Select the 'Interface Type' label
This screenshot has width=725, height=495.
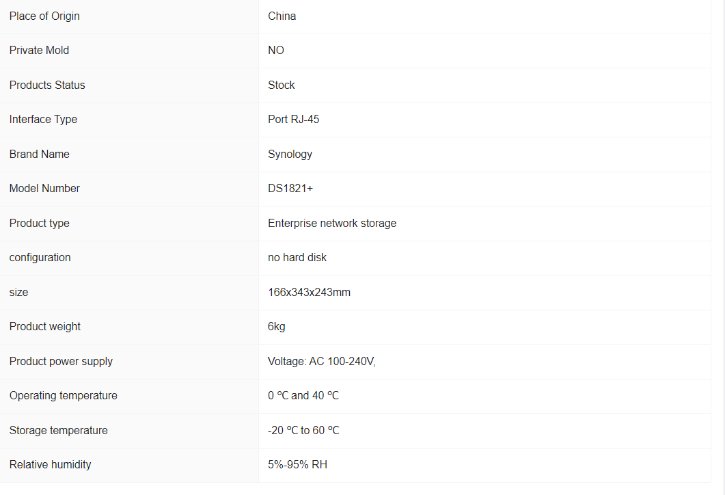coord(43,119)
